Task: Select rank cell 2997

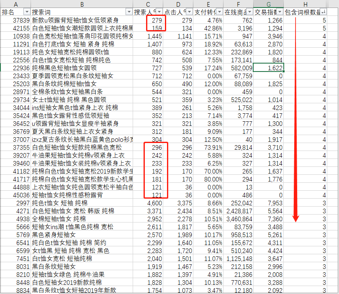Action: pos(15,203)
